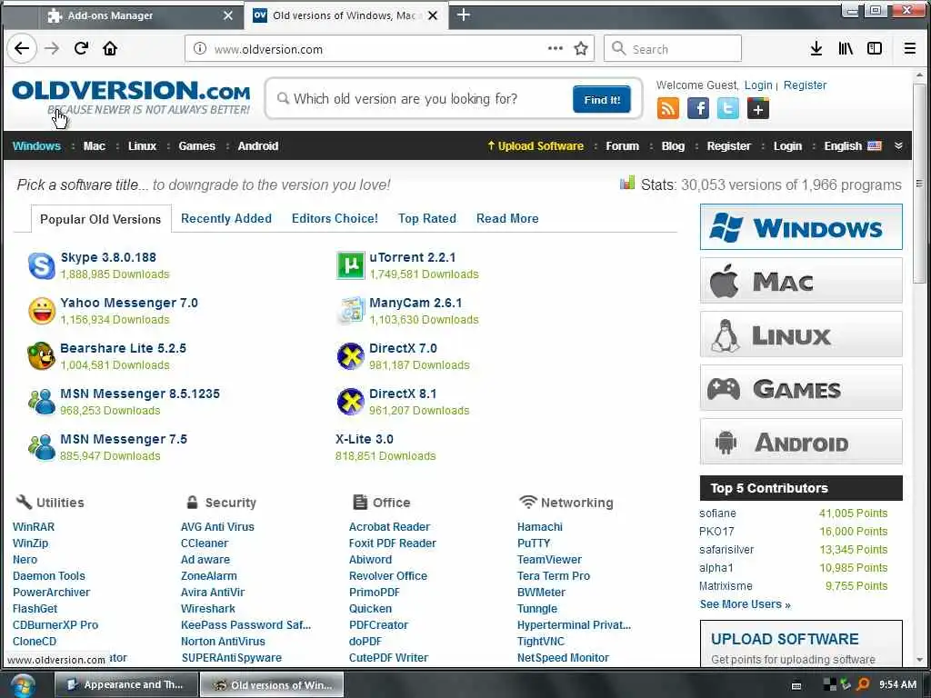
Task: Open the TeamViewer networking link
Action: pos(549,559)
